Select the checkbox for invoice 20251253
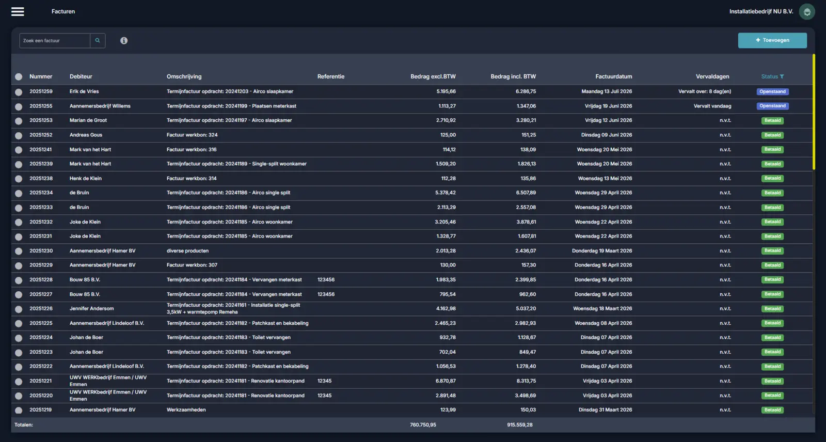Screen dimensions: 826x442 click(19, 121)
